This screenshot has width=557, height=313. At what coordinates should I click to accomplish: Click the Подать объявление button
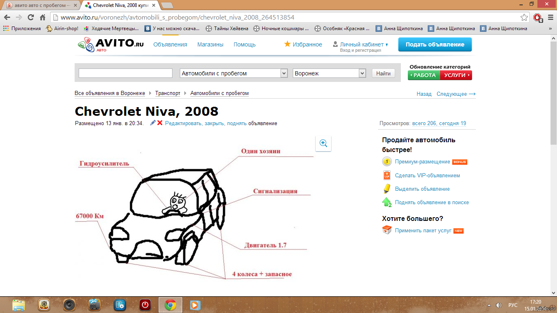pos(435,44)
